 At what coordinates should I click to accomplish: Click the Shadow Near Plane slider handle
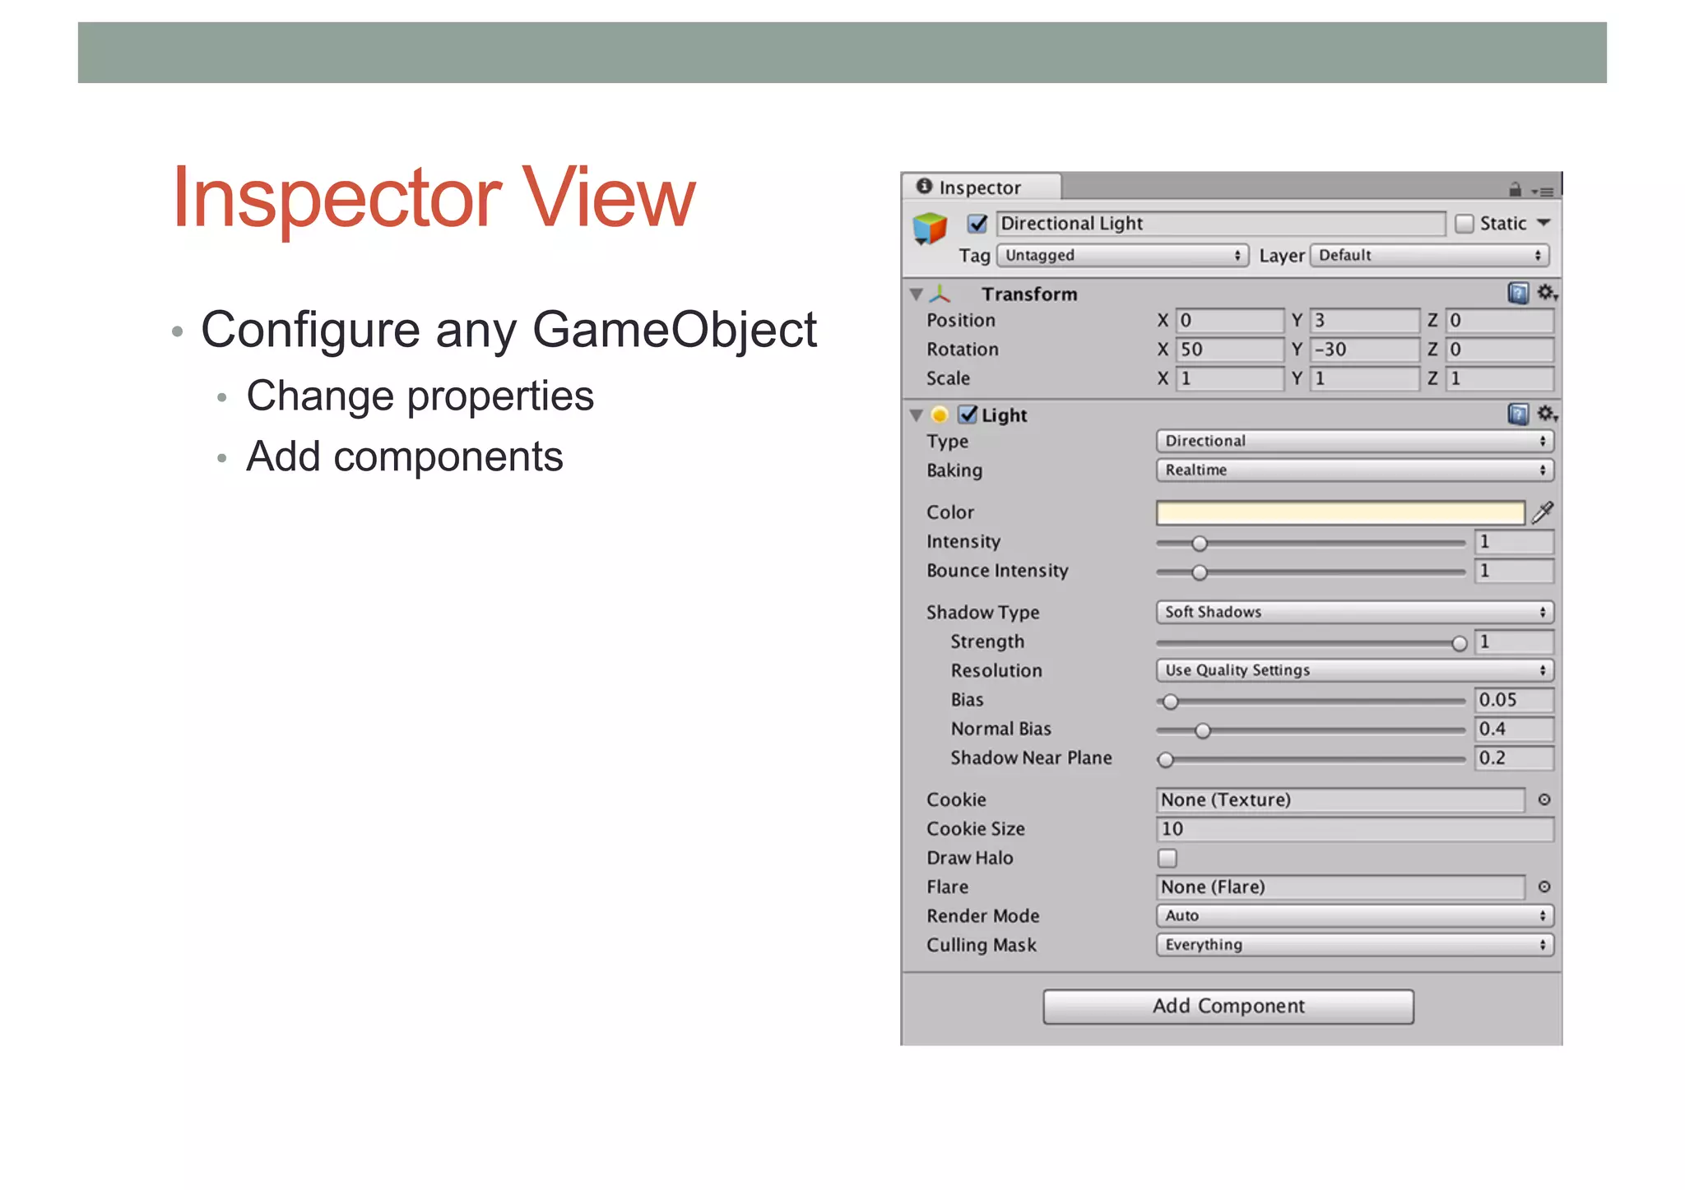pos(1166,760)
